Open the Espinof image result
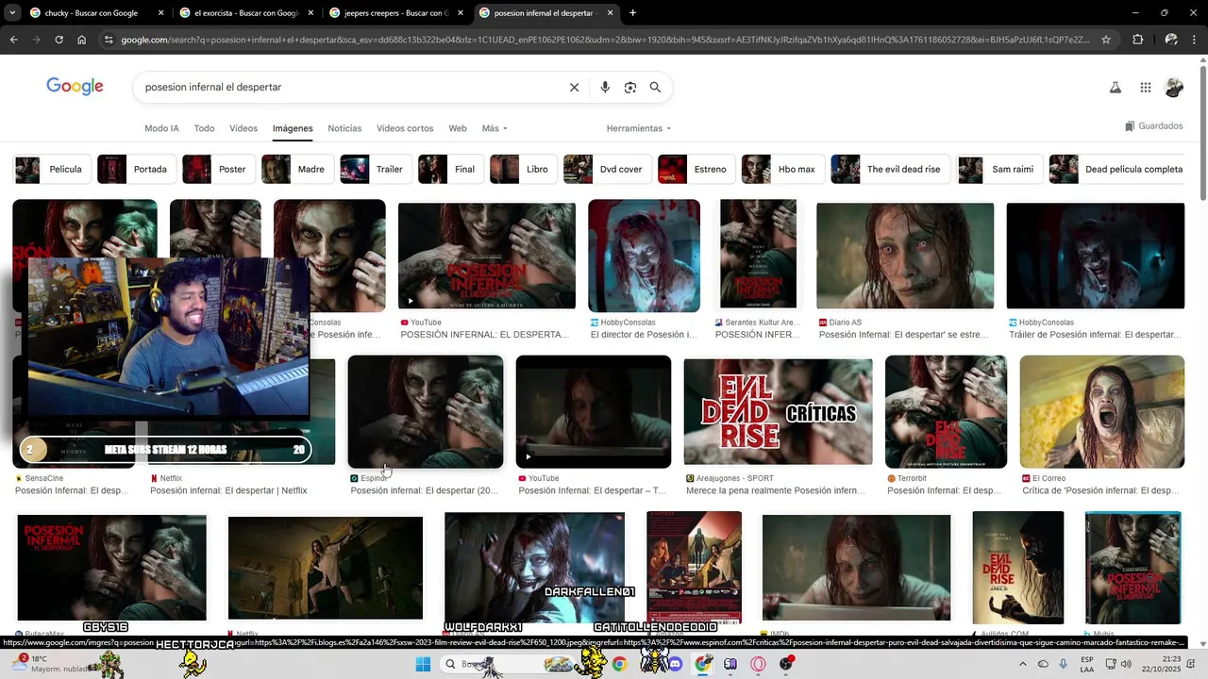Viewport: 1208px width, 679px height. 426,411
